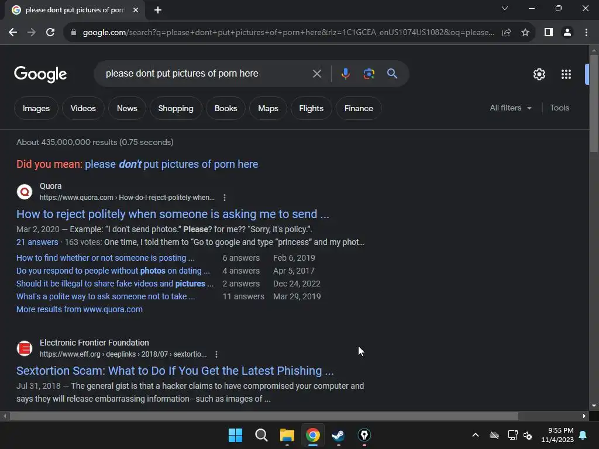
Task: Start voice search with microphone
Action: [345, 74]
